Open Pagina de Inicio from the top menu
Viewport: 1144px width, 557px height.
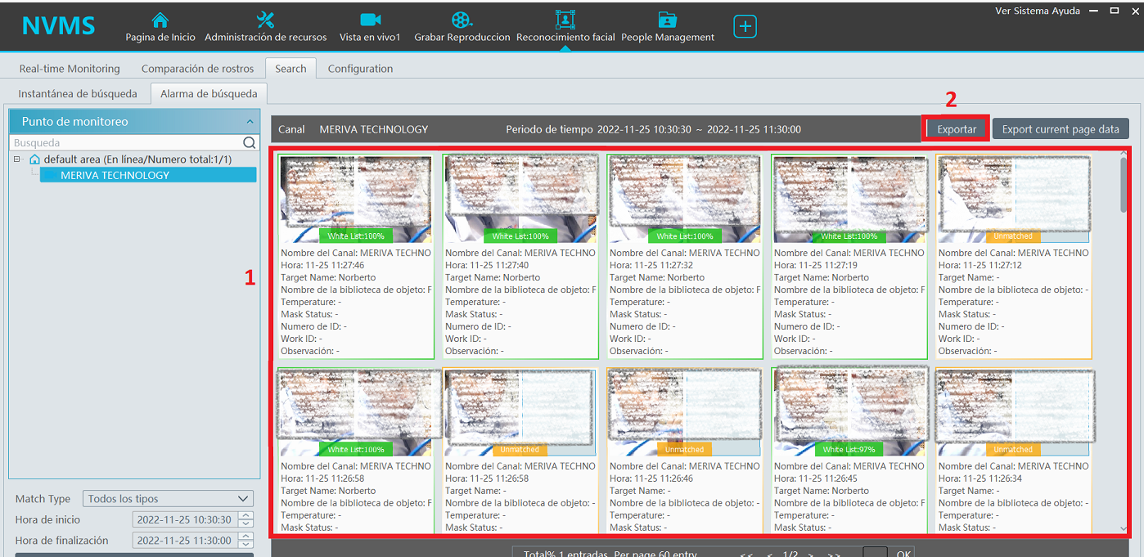pyautogui.click(x=160, y=26)
